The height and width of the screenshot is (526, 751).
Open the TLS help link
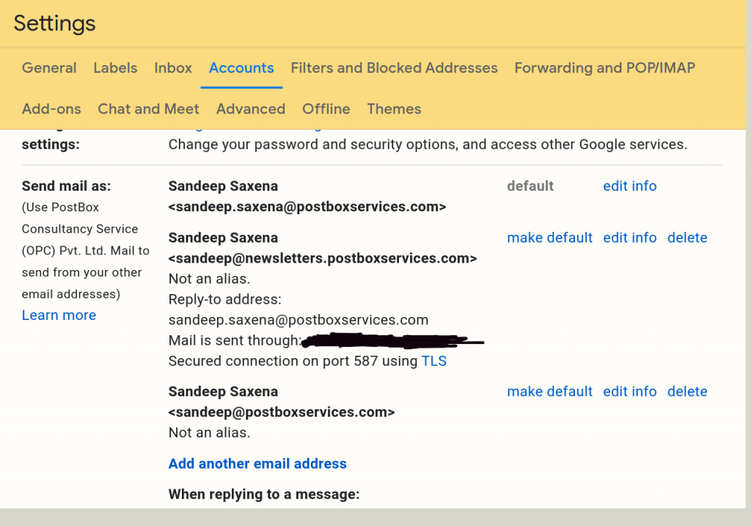point(434,361)
